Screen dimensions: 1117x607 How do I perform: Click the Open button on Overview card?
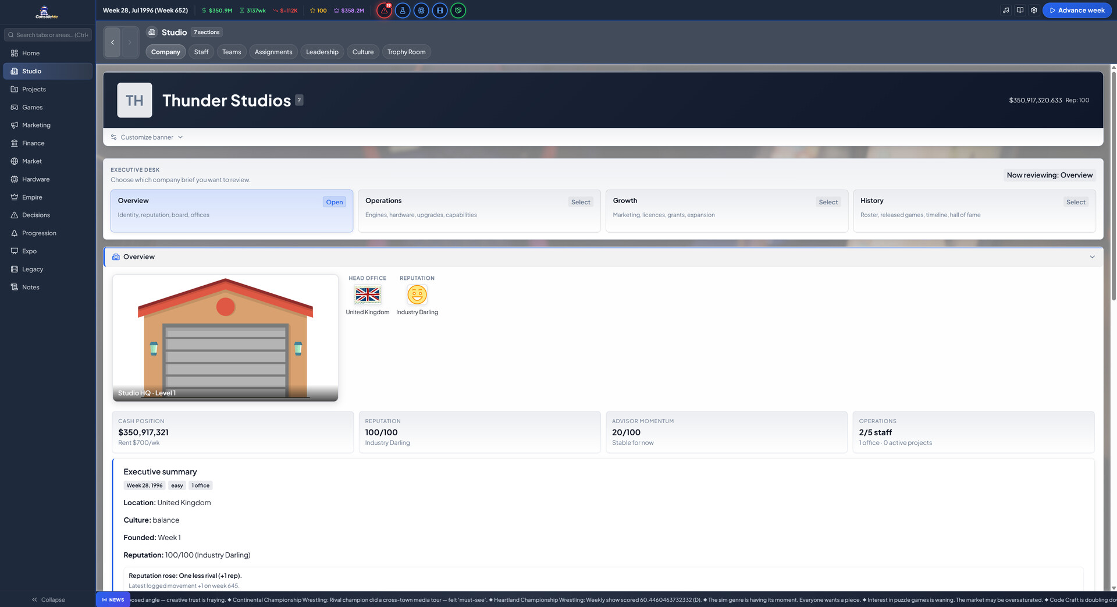335,202
